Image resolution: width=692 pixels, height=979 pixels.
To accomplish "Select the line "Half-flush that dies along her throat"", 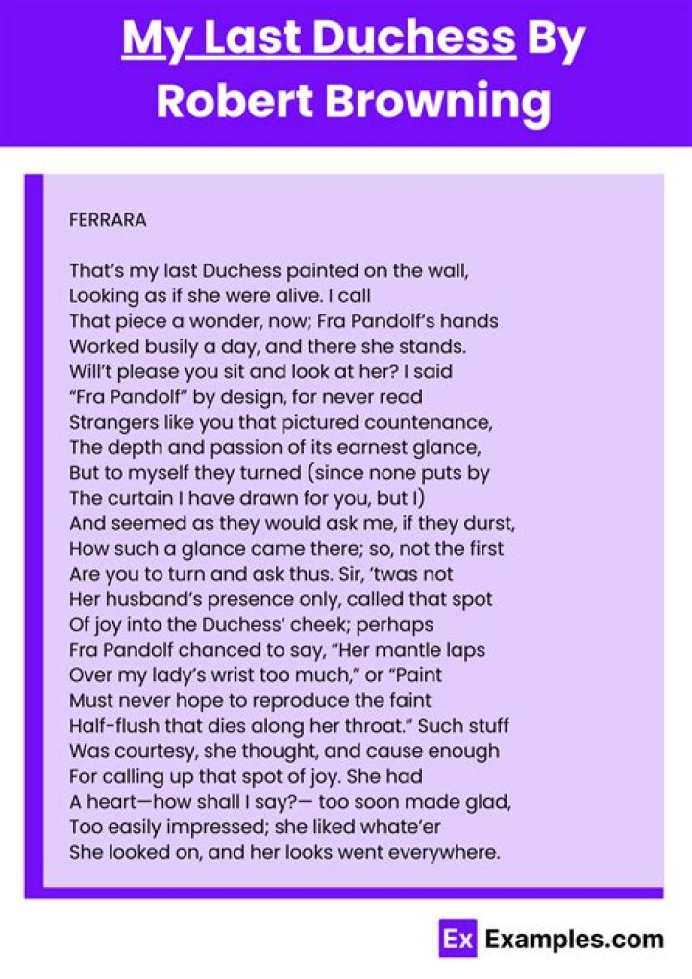I will point(289,726).
